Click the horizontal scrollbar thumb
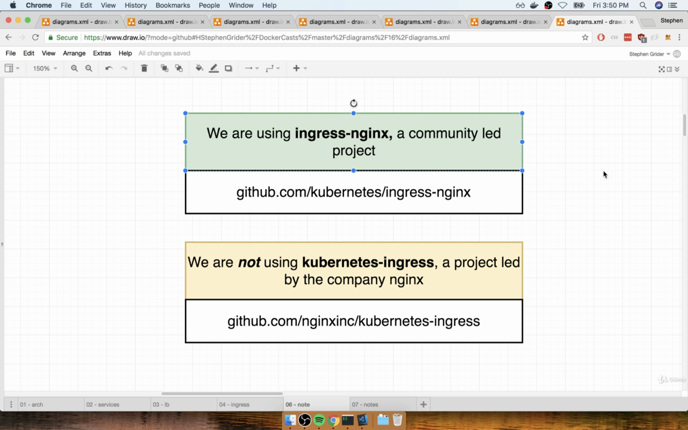Image resolution: width=688 pixels, height=430 pixels. tap(222, 393)
